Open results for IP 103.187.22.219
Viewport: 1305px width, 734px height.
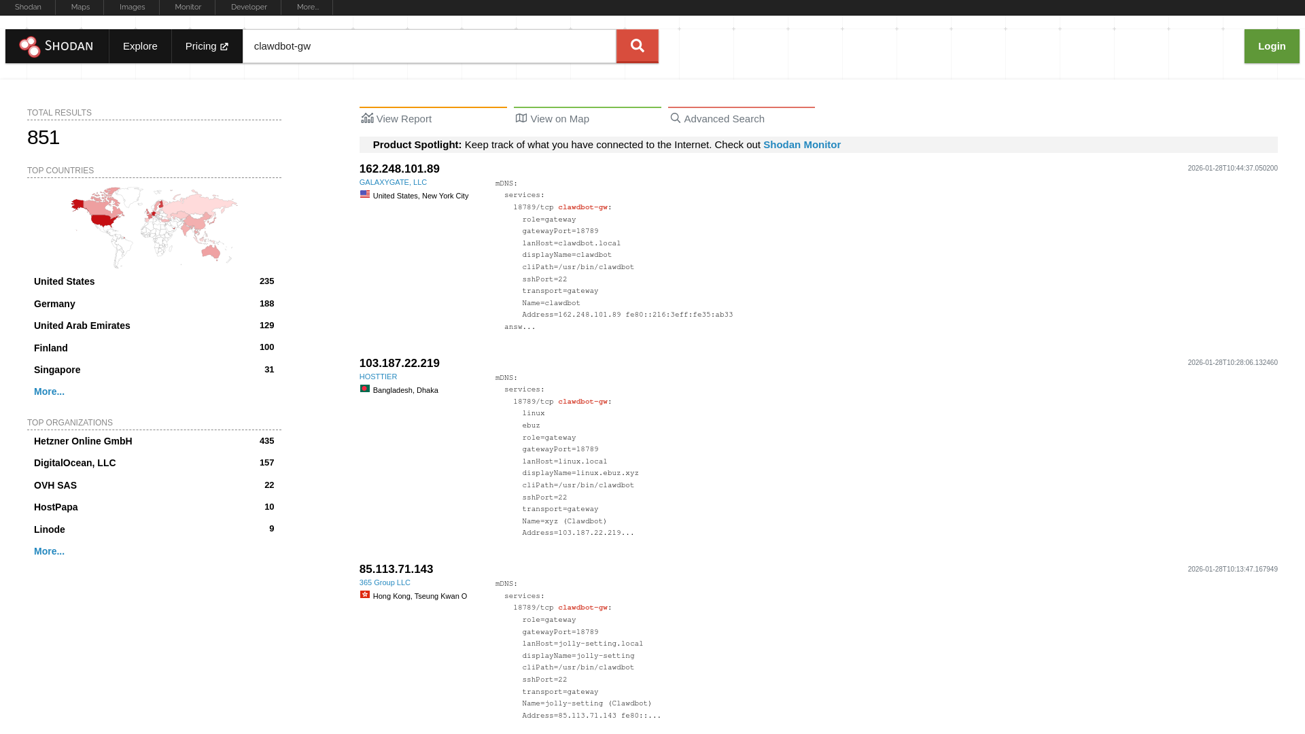[398, 363]
